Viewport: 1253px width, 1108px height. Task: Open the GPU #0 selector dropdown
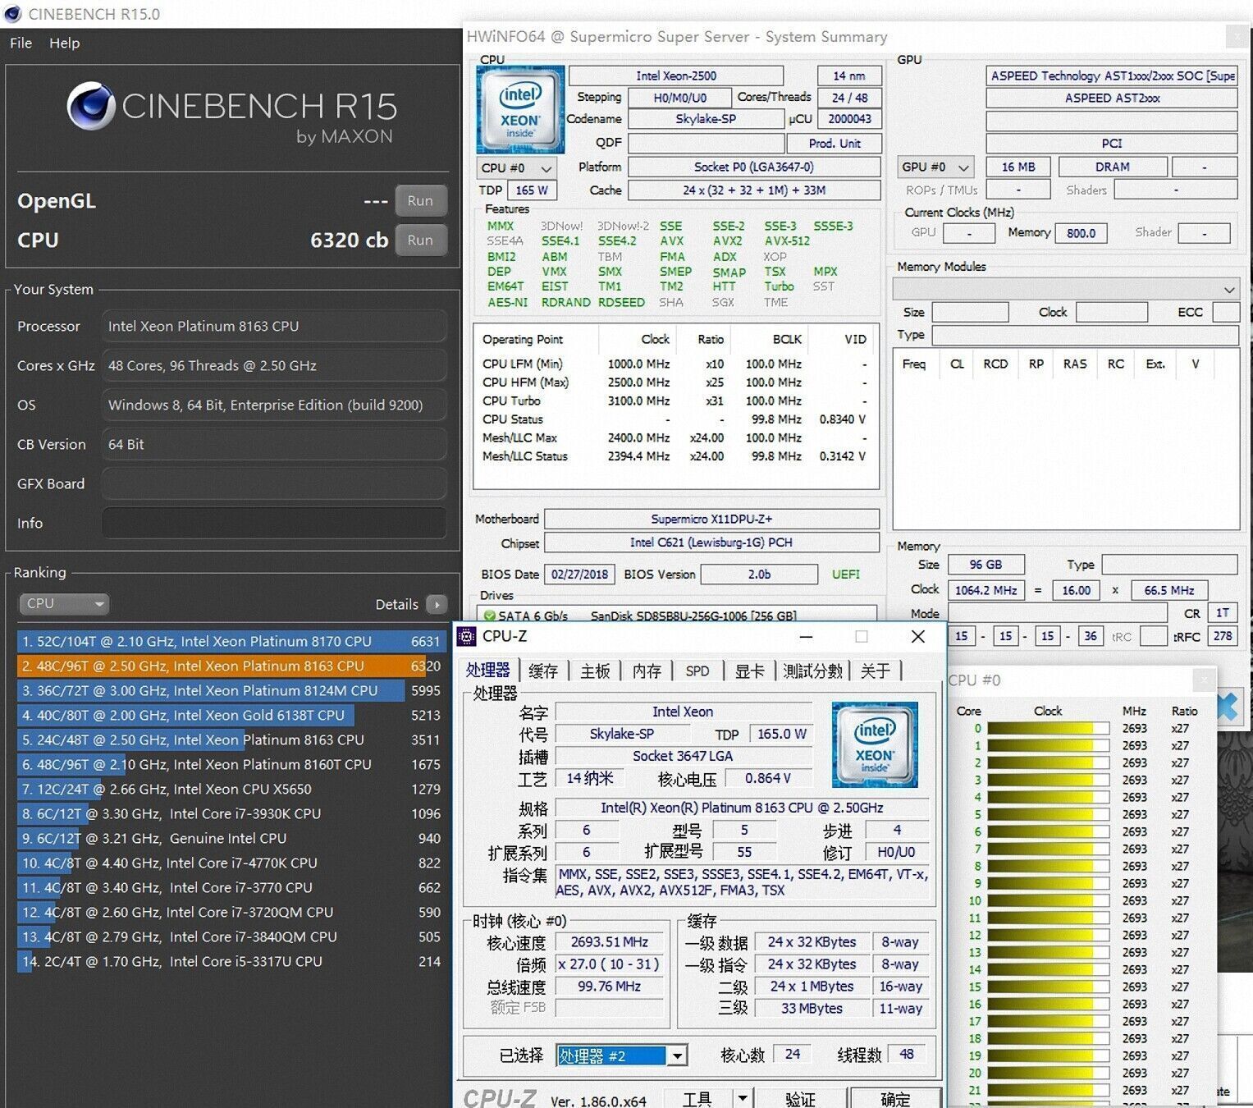[x=935, y=167]
